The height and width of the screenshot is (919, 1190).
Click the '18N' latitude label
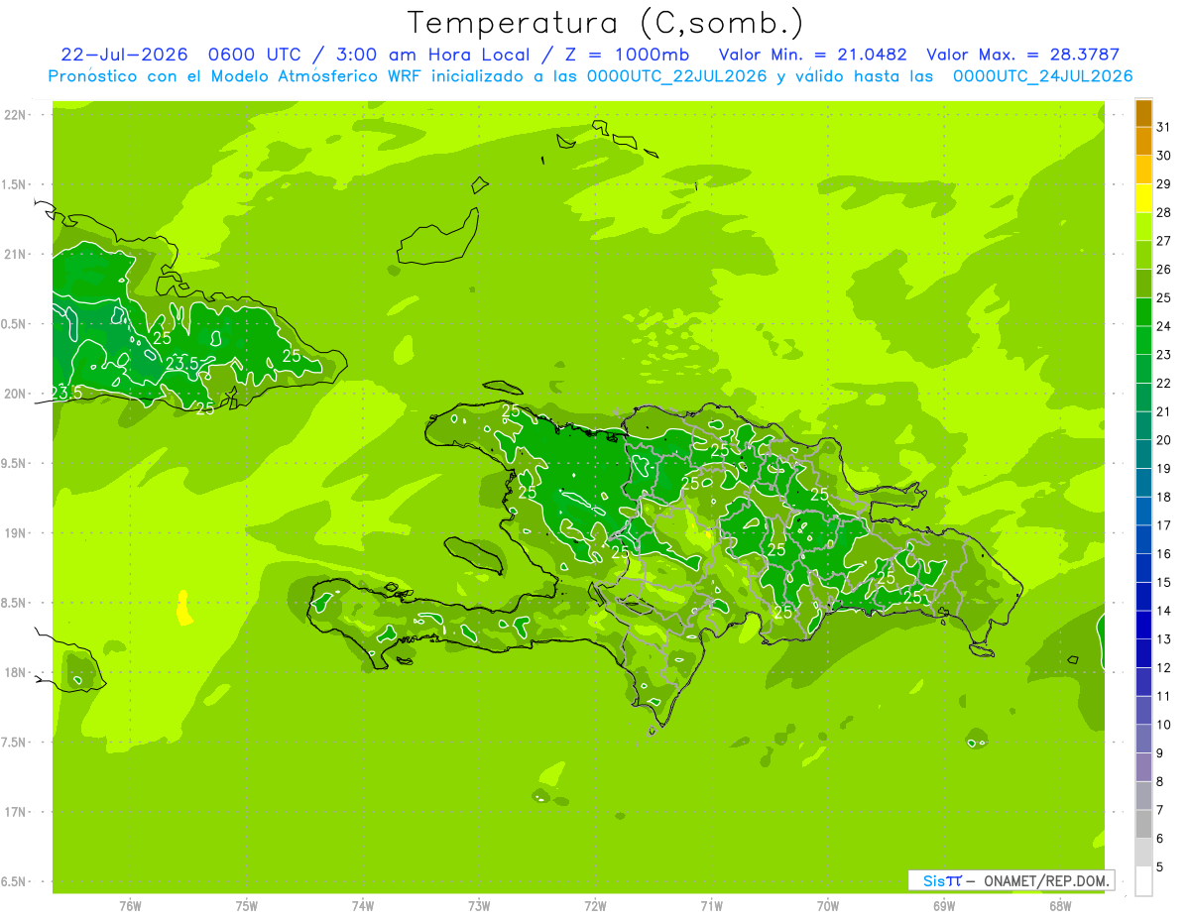click(x=15, y=673)
